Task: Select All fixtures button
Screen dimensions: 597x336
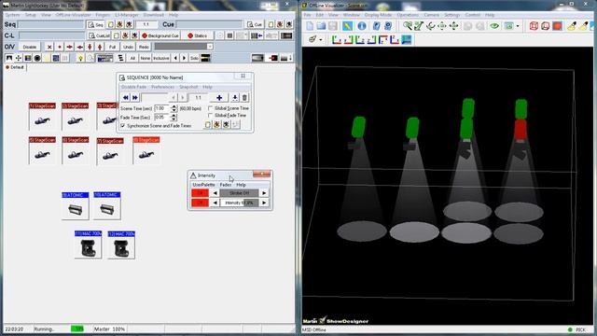Action: 132,58
